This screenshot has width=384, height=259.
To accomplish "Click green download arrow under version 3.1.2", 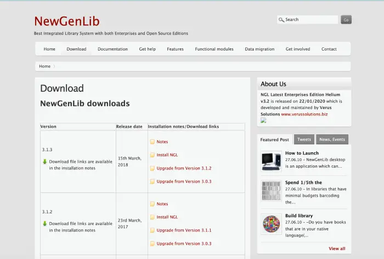I will [44, 224].
